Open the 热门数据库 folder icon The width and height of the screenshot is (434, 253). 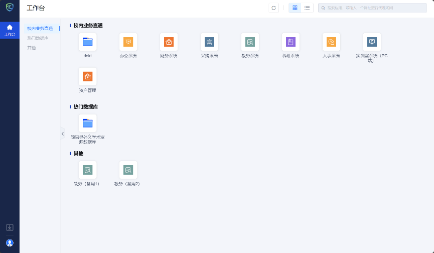[87, 123]
